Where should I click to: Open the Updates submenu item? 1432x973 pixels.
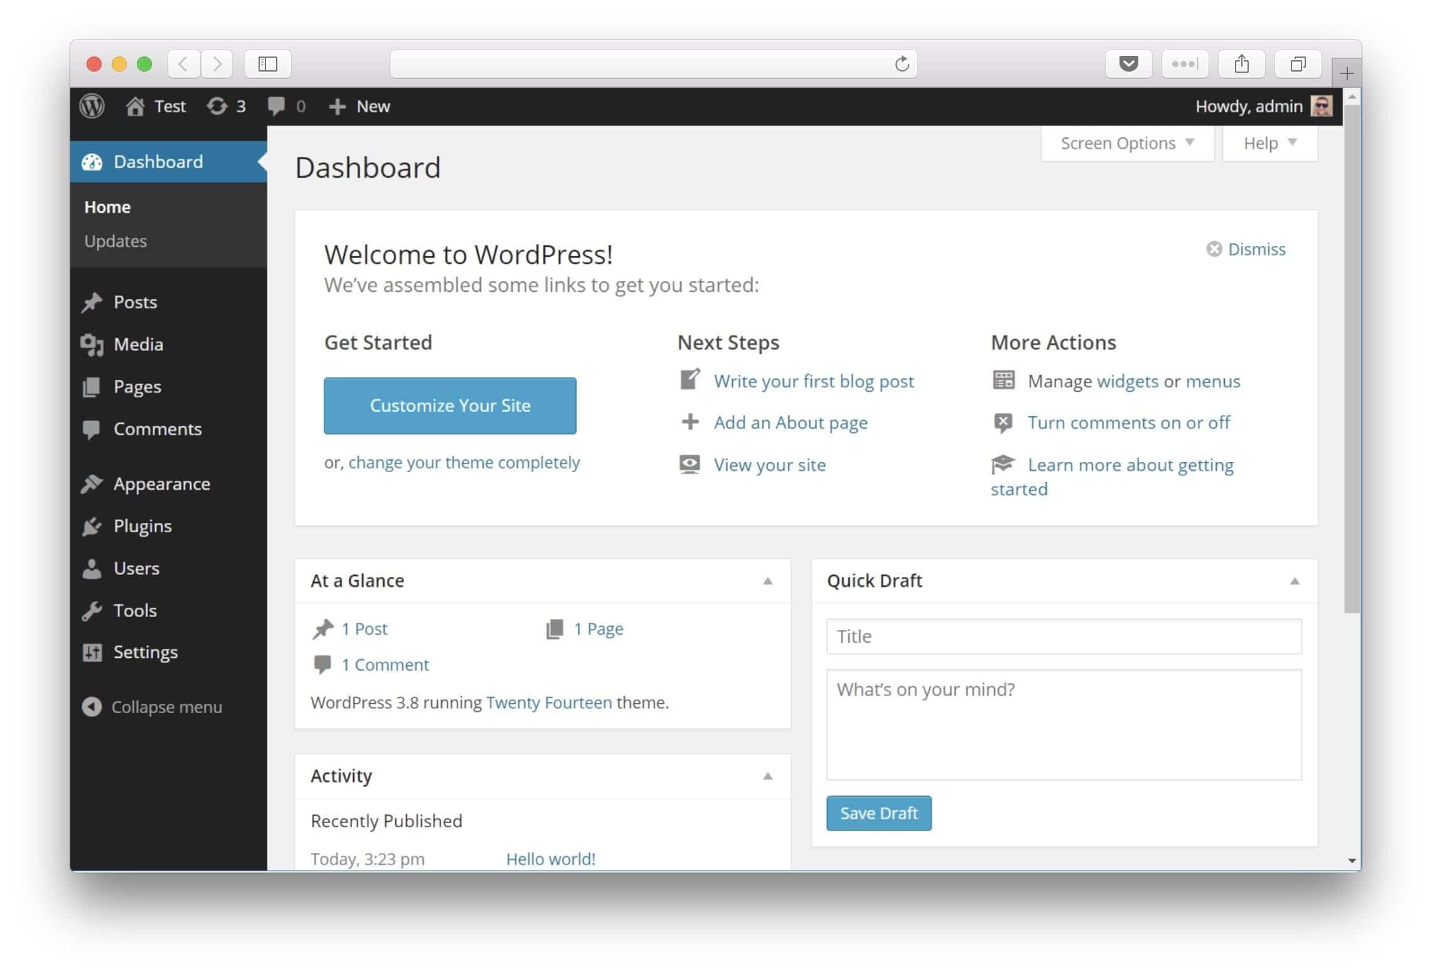point(115,241)
